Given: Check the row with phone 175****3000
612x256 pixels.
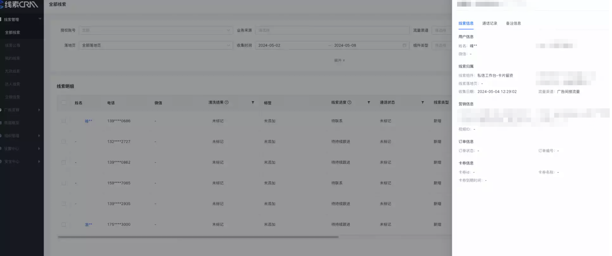Looking at the screenshot, I should (64, 224).
